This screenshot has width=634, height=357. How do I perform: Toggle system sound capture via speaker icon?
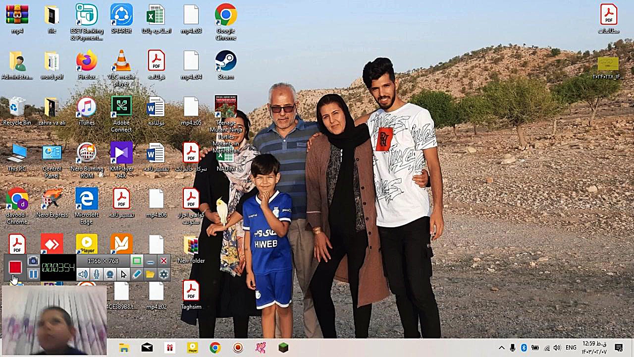pyautogui.click(x=84, y=274)
